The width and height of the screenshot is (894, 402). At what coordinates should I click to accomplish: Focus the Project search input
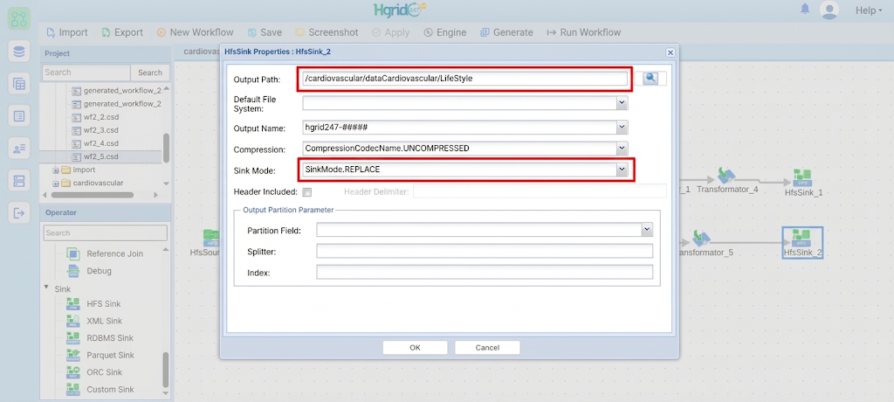tap(86, 73)
